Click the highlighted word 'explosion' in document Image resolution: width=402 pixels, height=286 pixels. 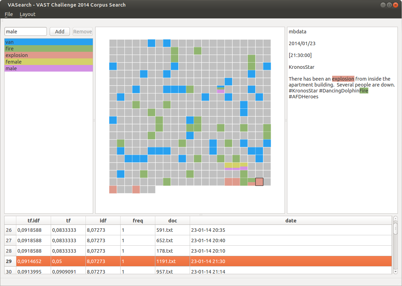(x=343, y=79)
